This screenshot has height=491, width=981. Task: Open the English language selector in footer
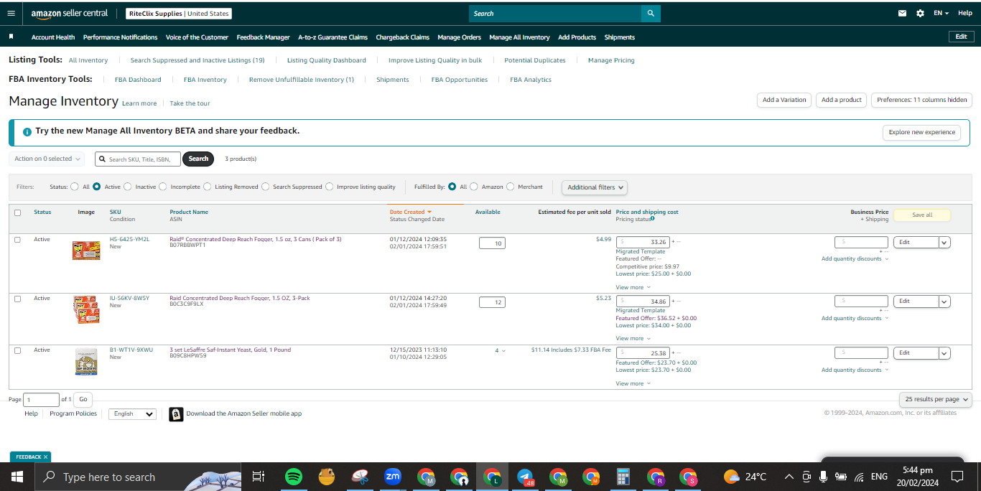[132, 414]
